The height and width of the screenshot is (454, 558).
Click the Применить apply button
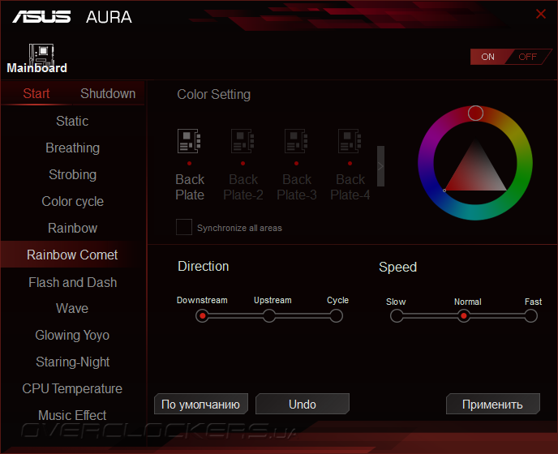(x=493, y=404)
